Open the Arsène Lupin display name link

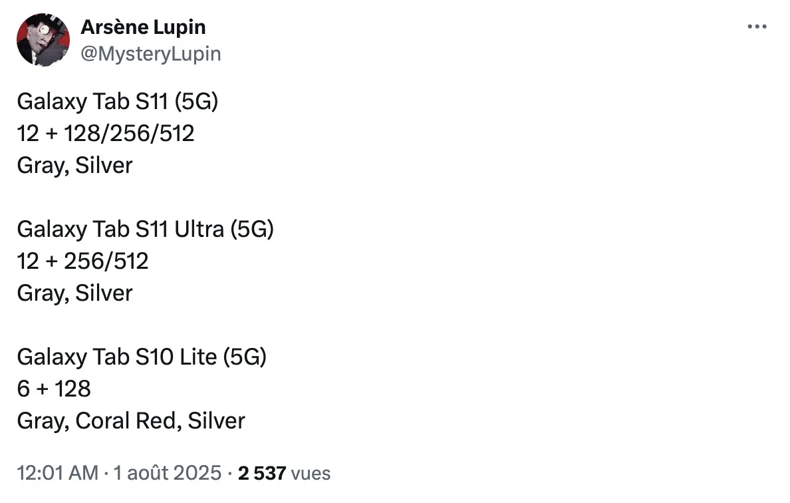[143, 27]
